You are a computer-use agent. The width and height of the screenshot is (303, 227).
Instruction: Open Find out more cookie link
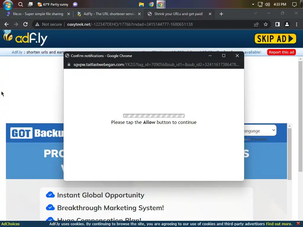tap(279, 224)
